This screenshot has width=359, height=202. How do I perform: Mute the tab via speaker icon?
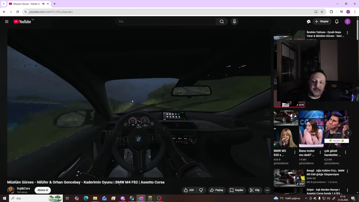coord(43,4)
